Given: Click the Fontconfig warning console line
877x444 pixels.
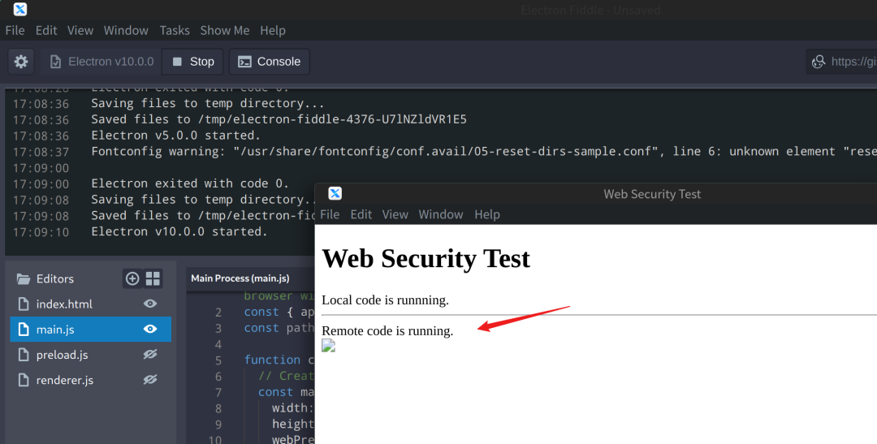Looking at the screenshot, I should tap(484, 152).
